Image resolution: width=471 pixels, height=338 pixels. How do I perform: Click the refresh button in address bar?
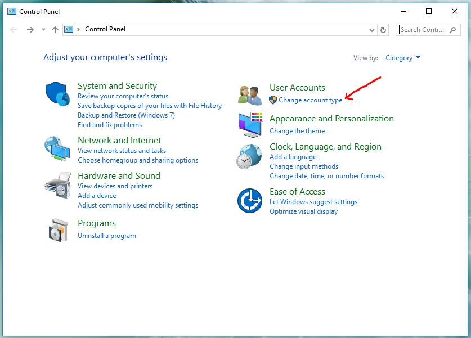[x=384, y=30]
